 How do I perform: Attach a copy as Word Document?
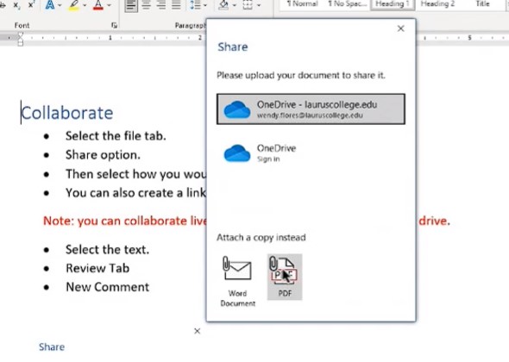237,281
